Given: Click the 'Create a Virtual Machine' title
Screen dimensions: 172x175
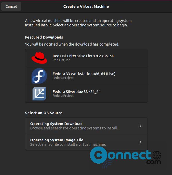Looking at the screenshot, I should pos(86,6).
